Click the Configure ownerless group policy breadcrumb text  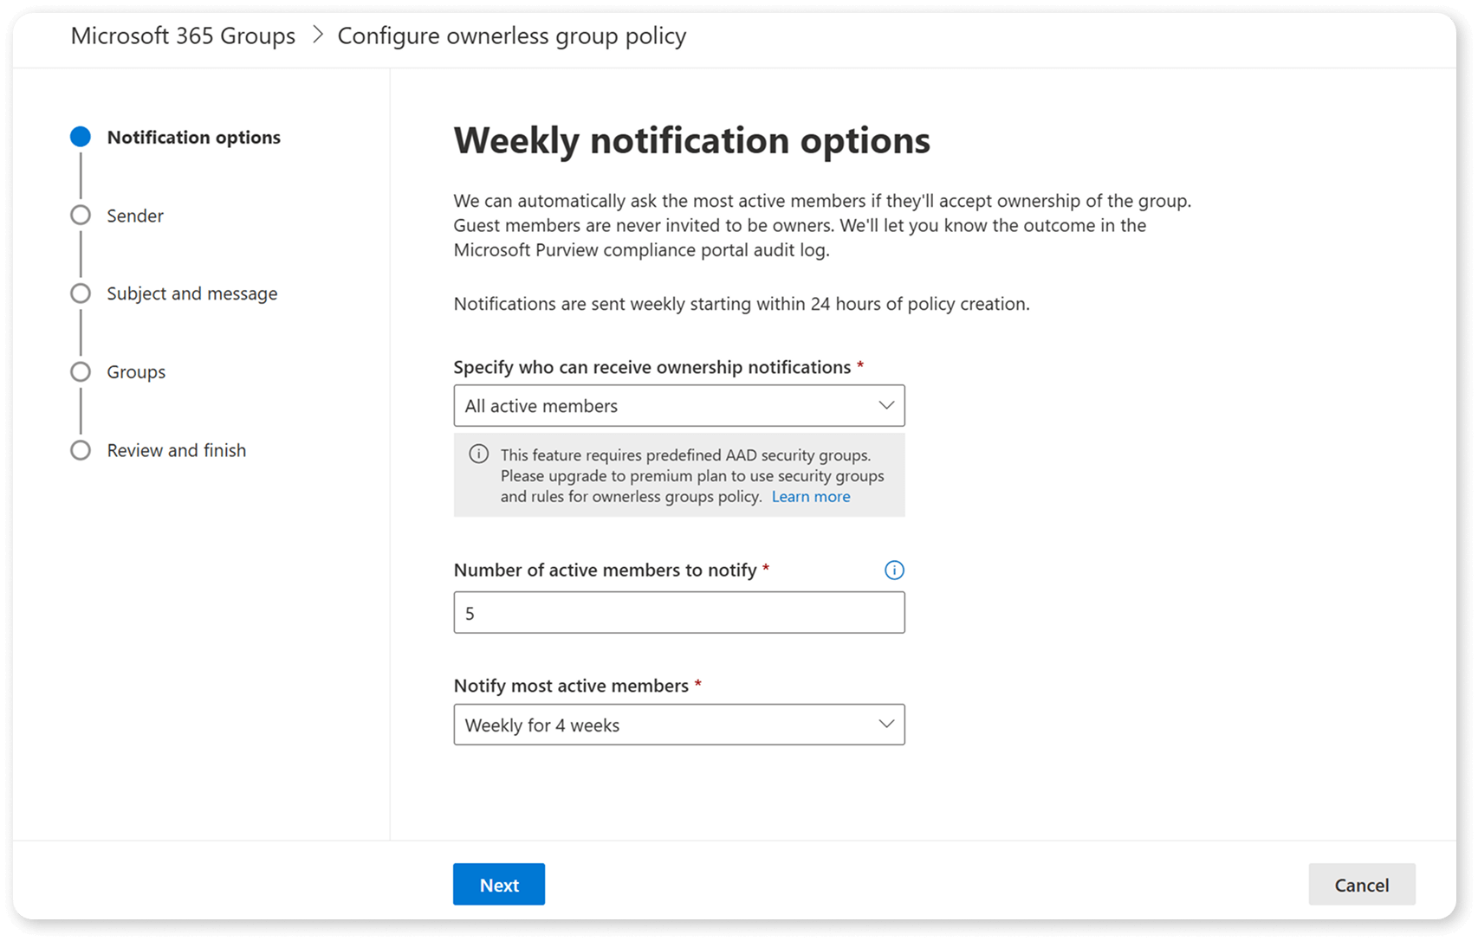click(512, 35)
